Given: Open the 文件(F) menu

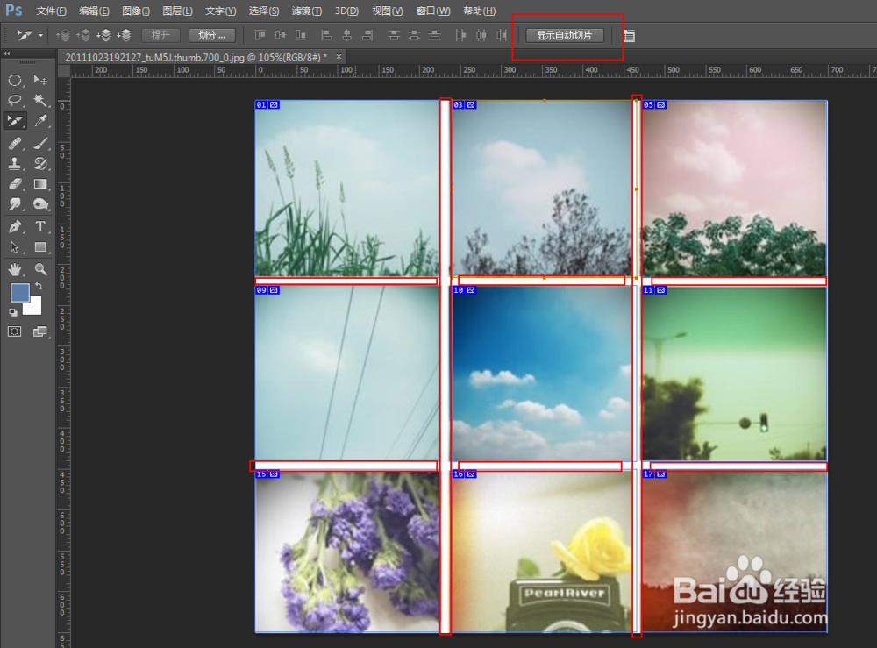Looking at the screenshot, I should (51, 11).
